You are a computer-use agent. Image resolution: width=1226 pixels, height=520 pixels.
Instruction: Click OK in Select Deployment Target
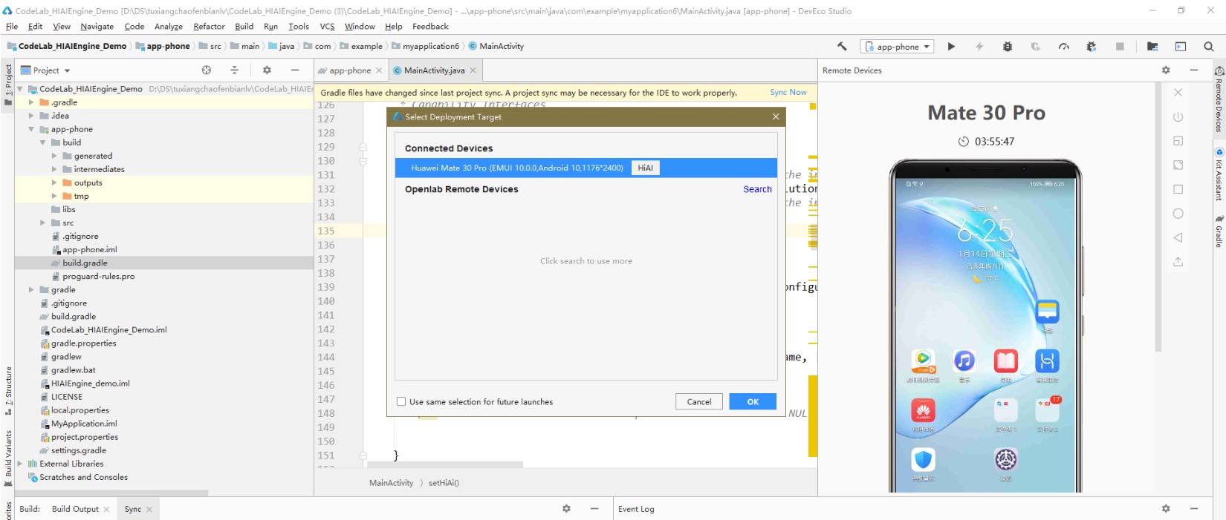pyautogui.click(x=753, y=401)
